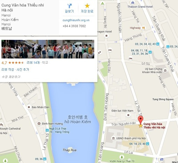The width and height of the screenshot is (178, 163).
Task: Click the Ngã 3 Lê Thái Tổ bus stop icon
Action: tap(47, 130)
